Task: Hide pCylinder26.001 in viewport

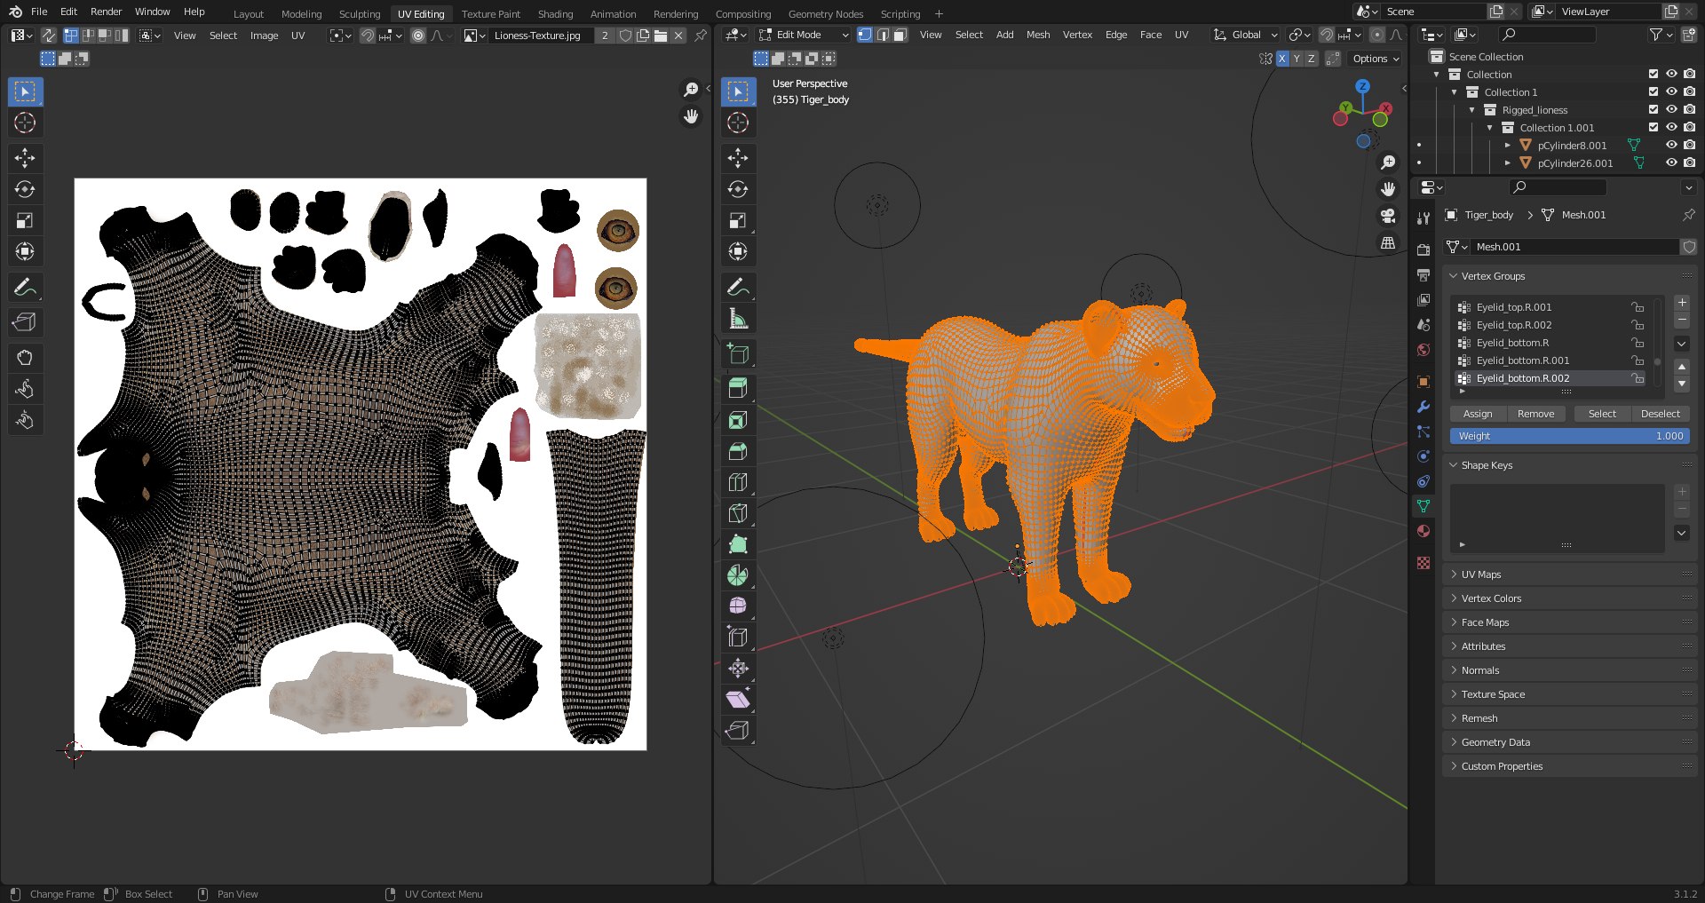Action: pos(1671,162)
